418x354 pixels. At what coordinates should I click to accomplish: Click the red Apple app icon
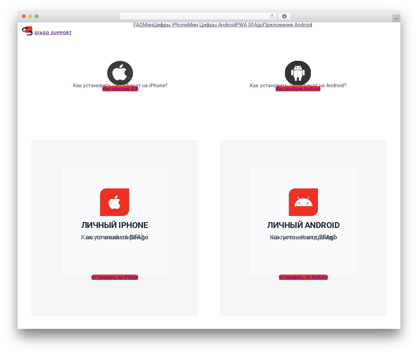tap(115, 202)
